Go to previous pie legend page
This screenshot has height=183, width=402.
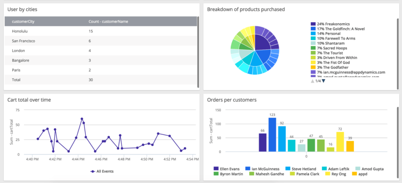coord(312,81)
